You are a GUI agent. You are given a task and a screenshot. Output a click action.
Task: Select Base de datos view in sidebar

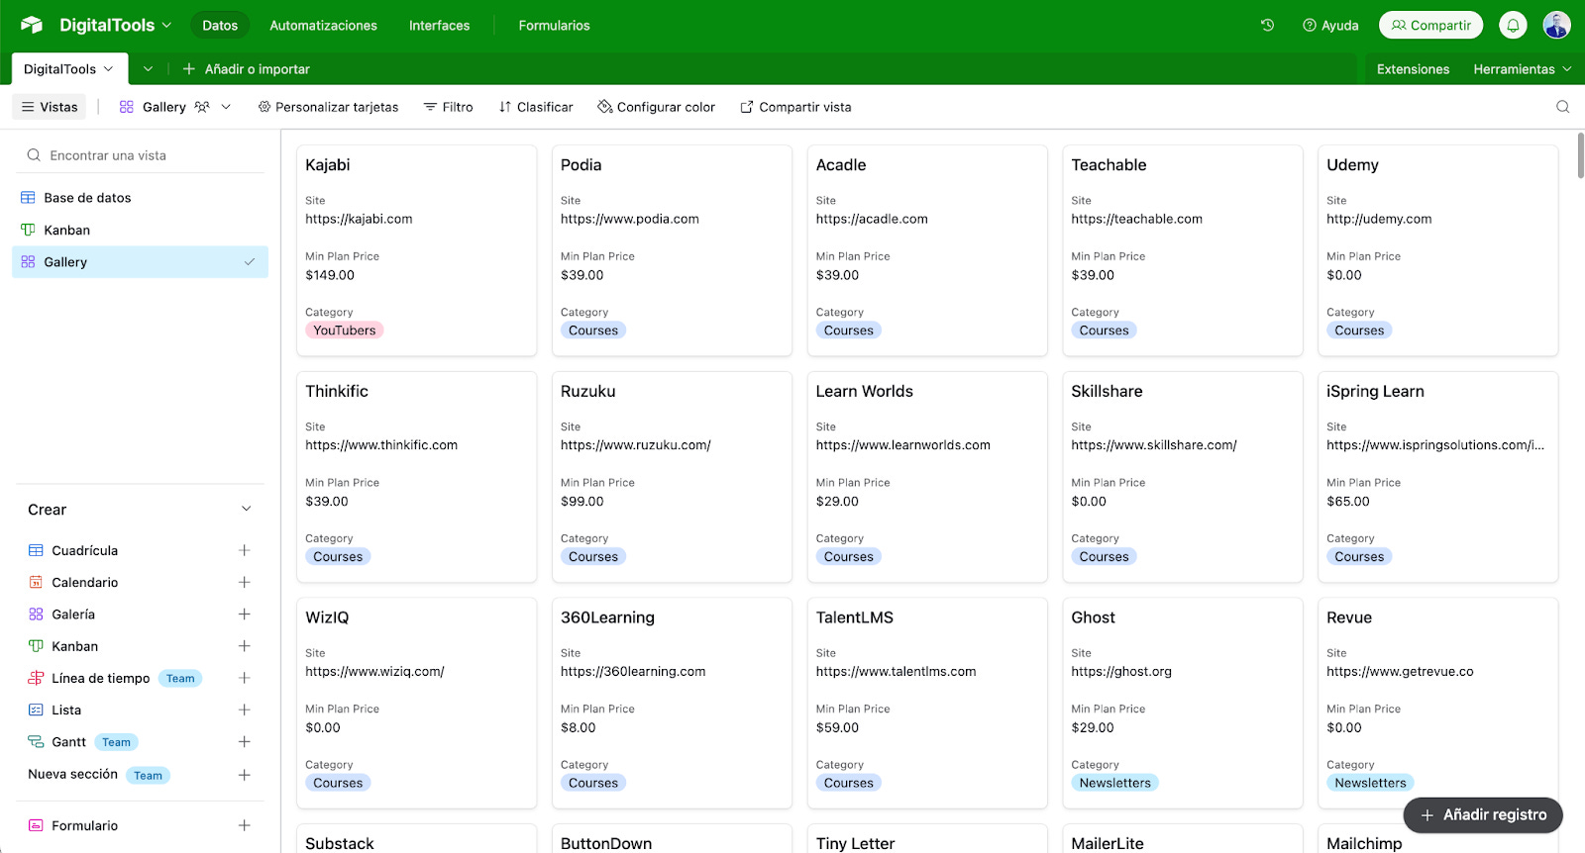(x=140, y=198)
